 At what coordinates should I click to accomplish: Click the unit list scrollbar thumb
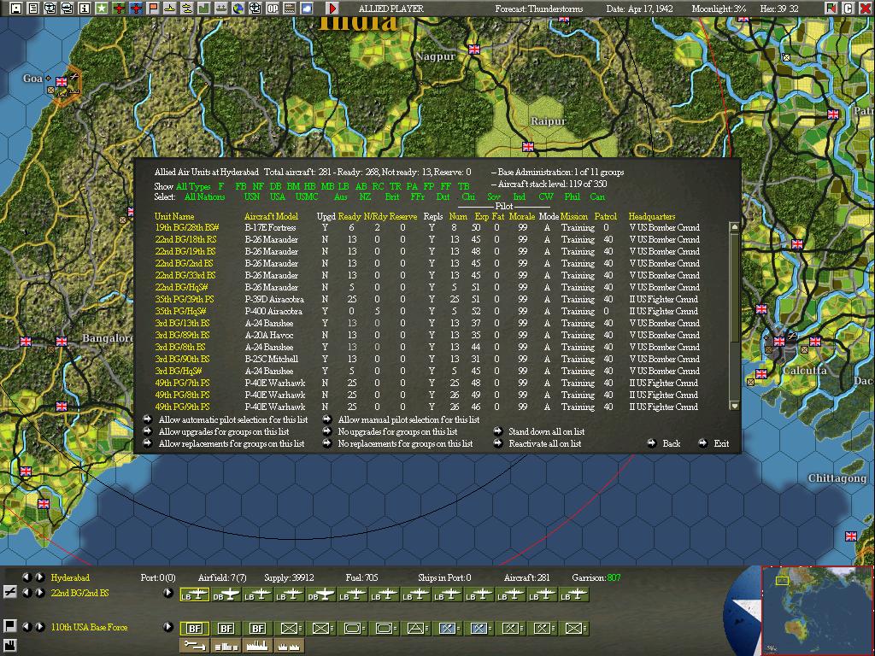pos(734,288)
